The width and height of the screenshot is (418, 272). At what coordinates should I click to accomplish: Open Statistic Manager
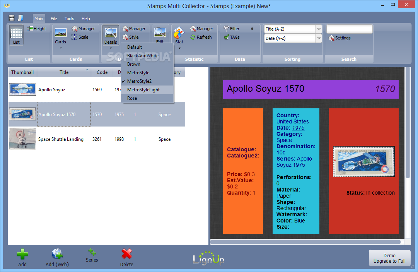coord(201,29)
